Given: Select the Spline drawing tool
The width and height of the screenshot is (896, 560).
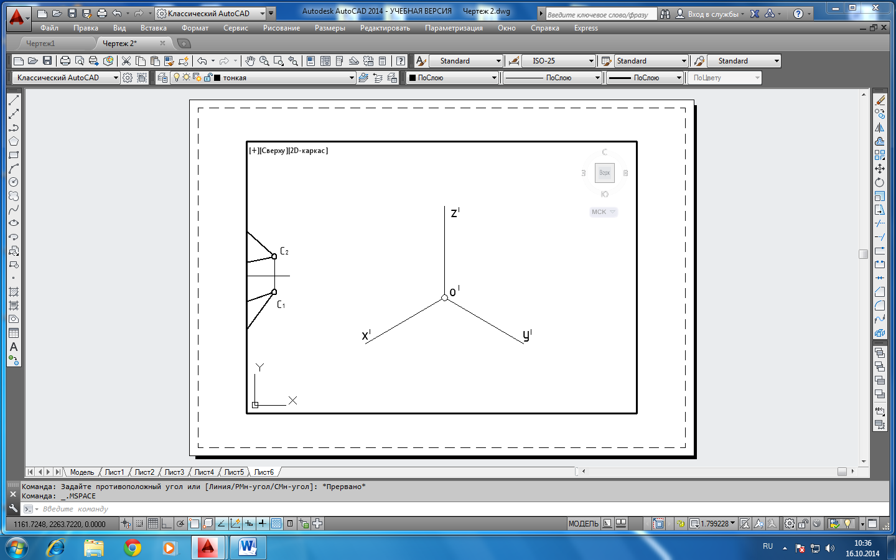Looking at the screenshot, I should 14,210.
